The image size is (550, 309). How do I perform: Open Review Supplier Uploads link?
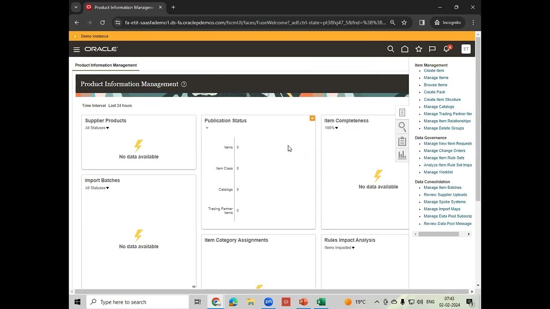pos(445,195)
